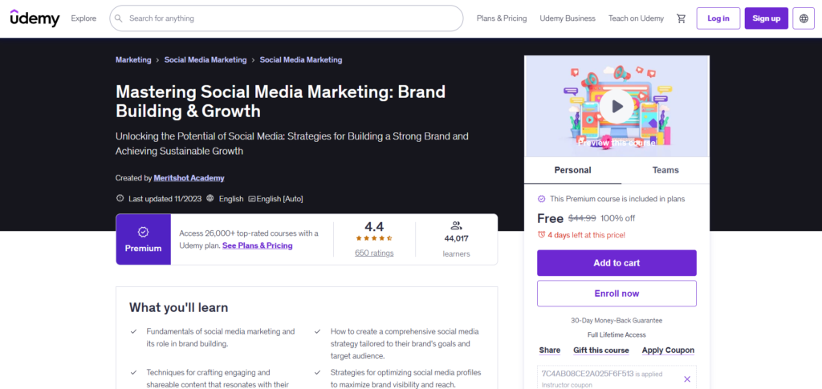
Task: Add the course to cart
Action: (x=616, y=263)
